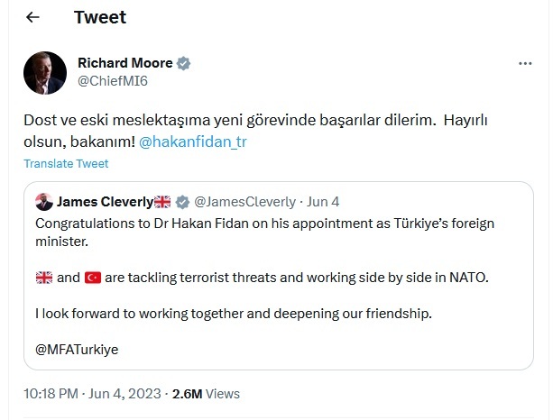The width and height of the screenshot is (553, 420).
Task: Click the @MFATurkiye mention
Action: [x=78, y=349]
